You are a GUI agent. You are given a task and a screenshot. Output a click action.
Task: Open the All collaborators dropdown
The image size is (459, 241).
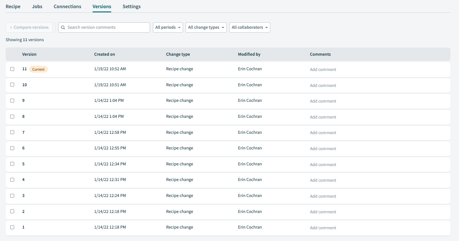click(x=249, y=27)
